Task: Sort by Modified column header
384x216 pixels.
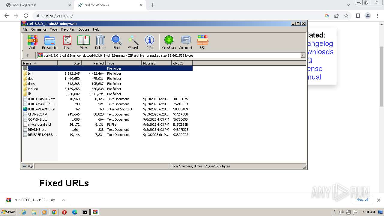Action: pyautogui.click(x=156, y=63)
